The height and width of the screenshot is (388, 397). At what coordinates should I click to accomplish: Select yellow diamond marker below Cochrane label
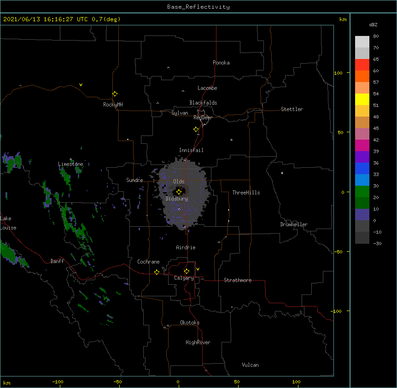(x=157, y=272)
